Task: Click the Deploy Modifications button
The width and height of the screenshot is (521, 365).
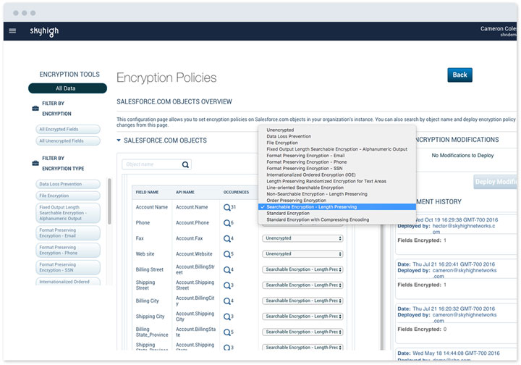Action: pyautogui.click(x=495, y=182)
